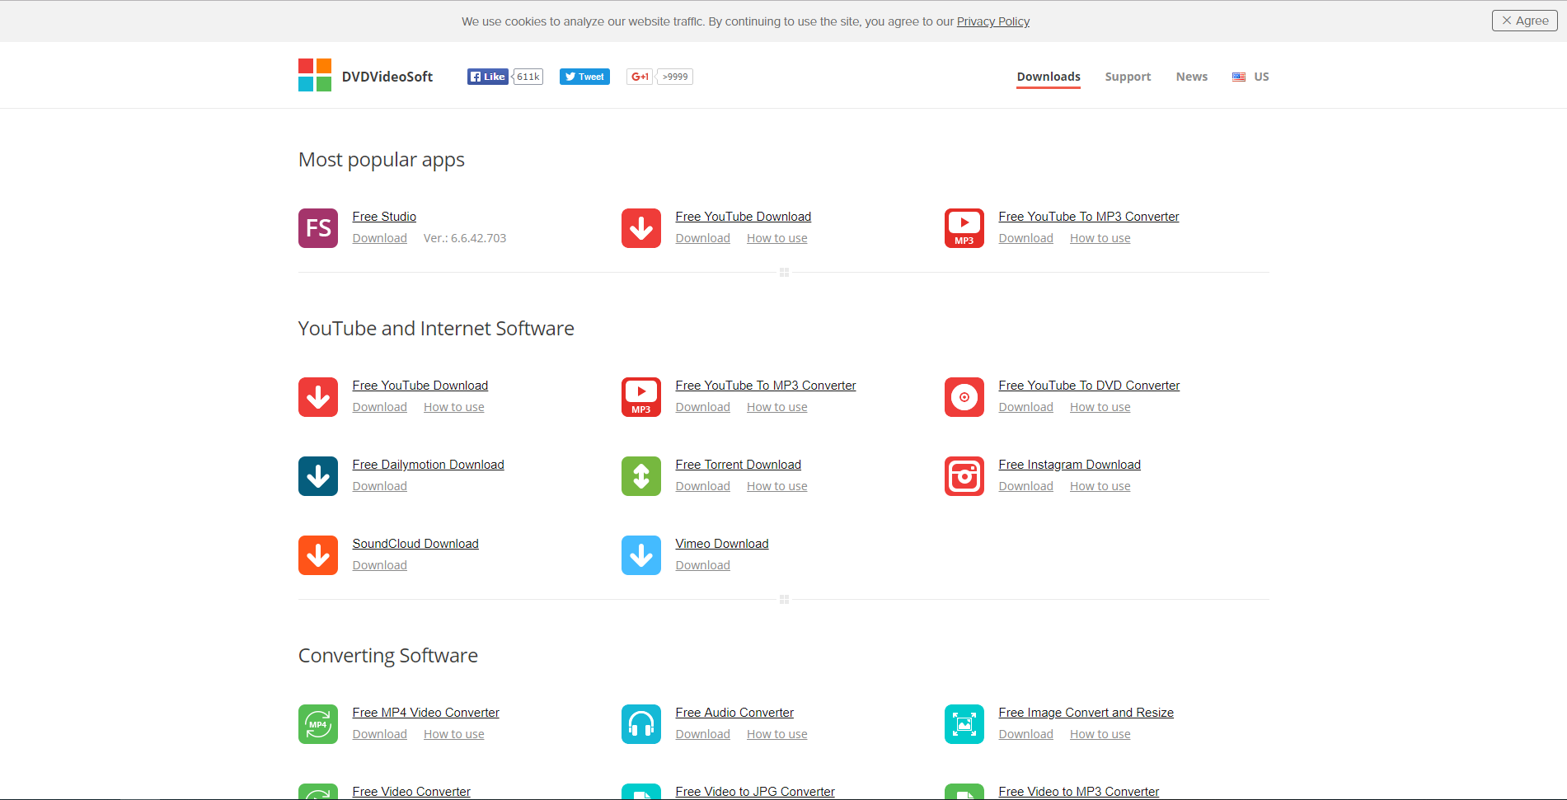Click the Free MP4 Video Converter icon

point(317,724)
